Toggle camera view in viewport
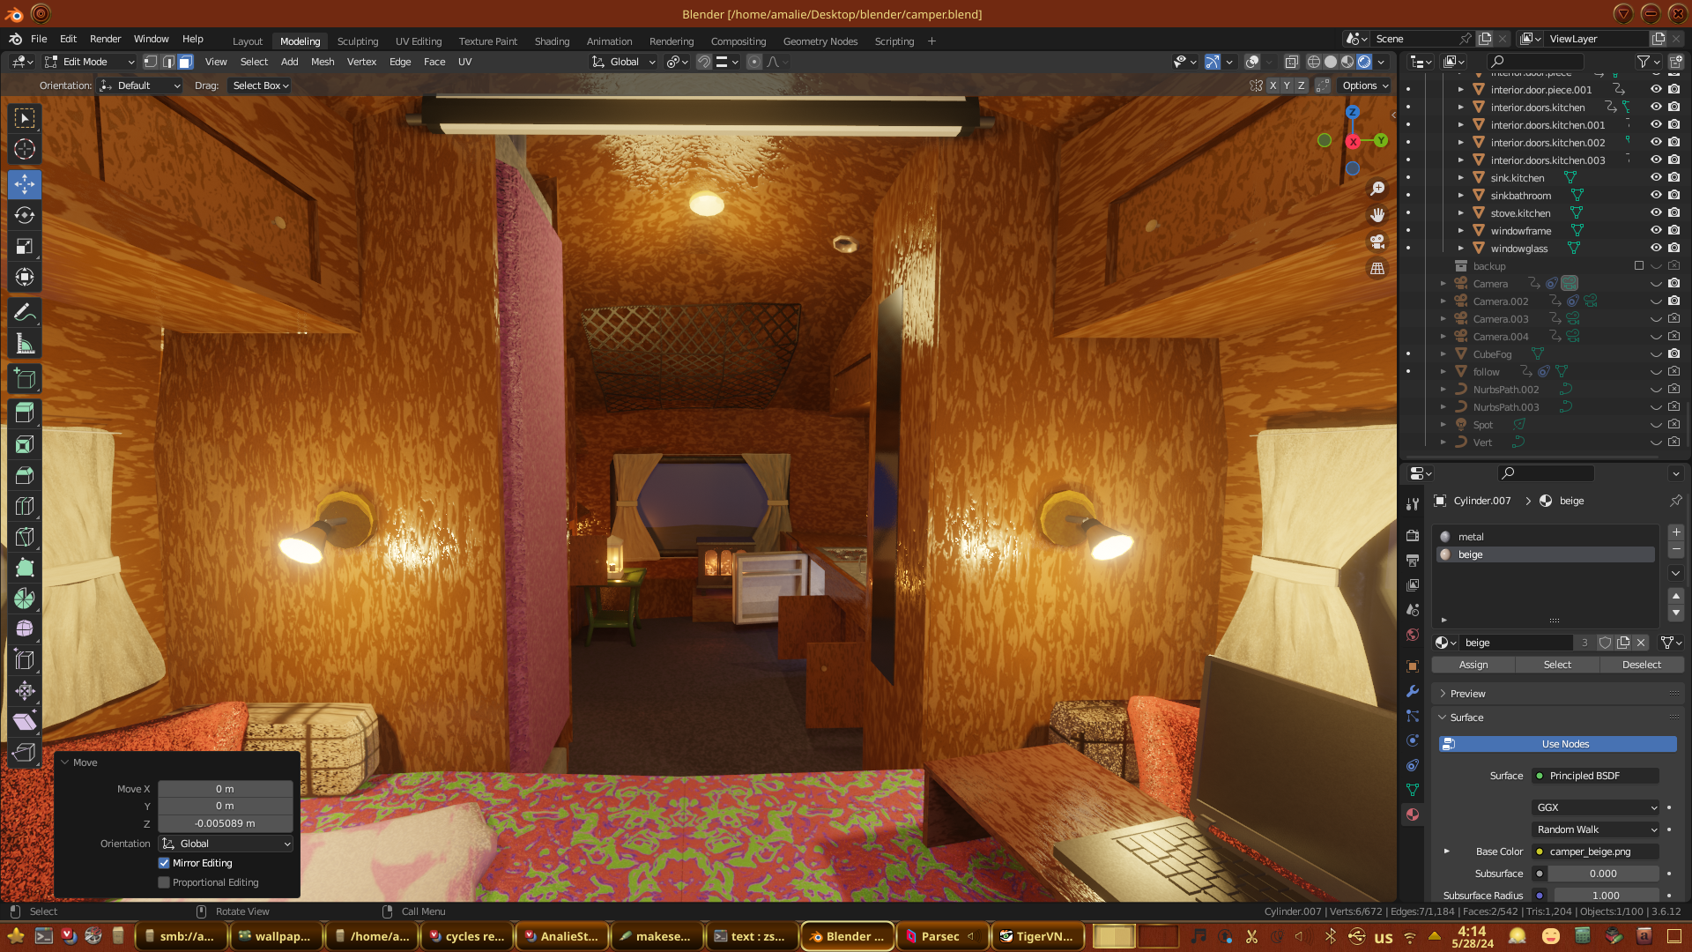The image size is (1692, 952). coord(1377,242)
